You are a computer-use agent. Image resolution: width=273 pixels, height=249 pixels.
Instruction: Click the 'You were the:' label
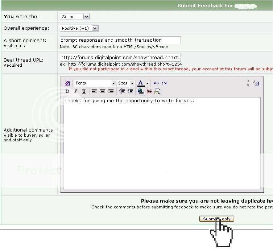21,17
